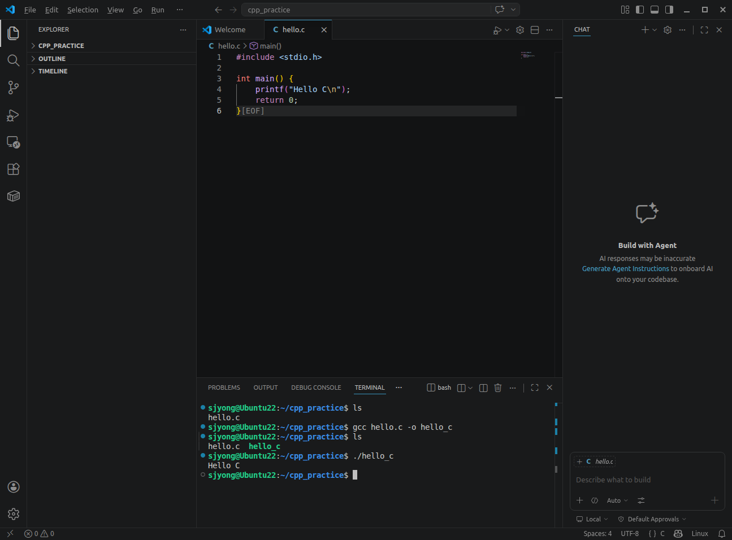Open the Extensions view

coord(14,169)
